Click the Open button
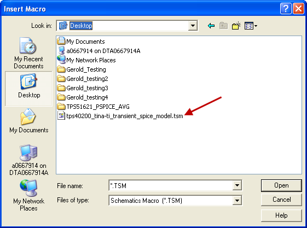 (281, 185)
